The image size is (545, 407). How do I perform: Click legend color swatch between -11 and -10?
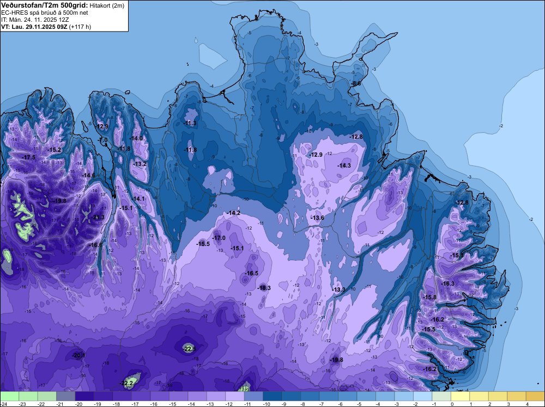tap(254, 396)
